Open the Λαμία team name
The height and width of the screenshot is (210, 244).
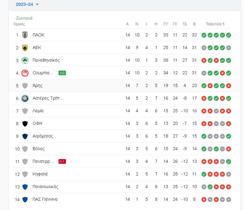tap(38, 111)
